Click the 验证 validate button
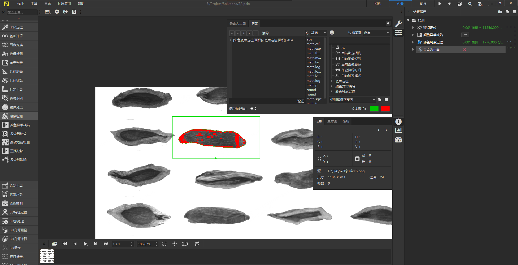 (300, 101)
